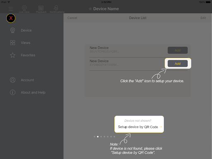Select the Device camera icon in sidebar
Viewport: 212px width, 159px height.
point(13,30)
